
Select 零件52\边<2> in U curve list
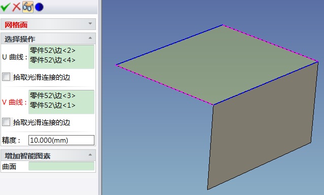[53, 50]
